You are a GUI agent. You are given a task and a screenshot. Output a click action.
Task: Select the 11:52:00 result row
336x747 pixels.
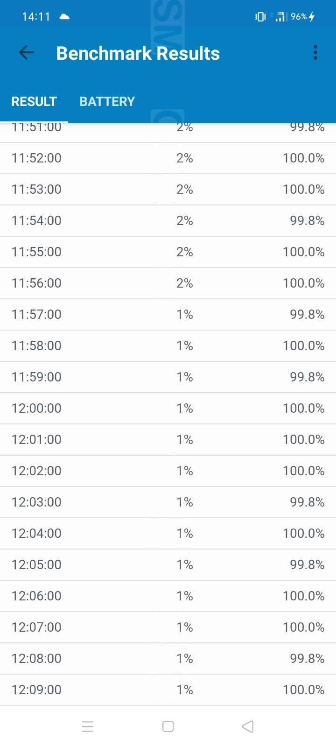click(168, 158)
